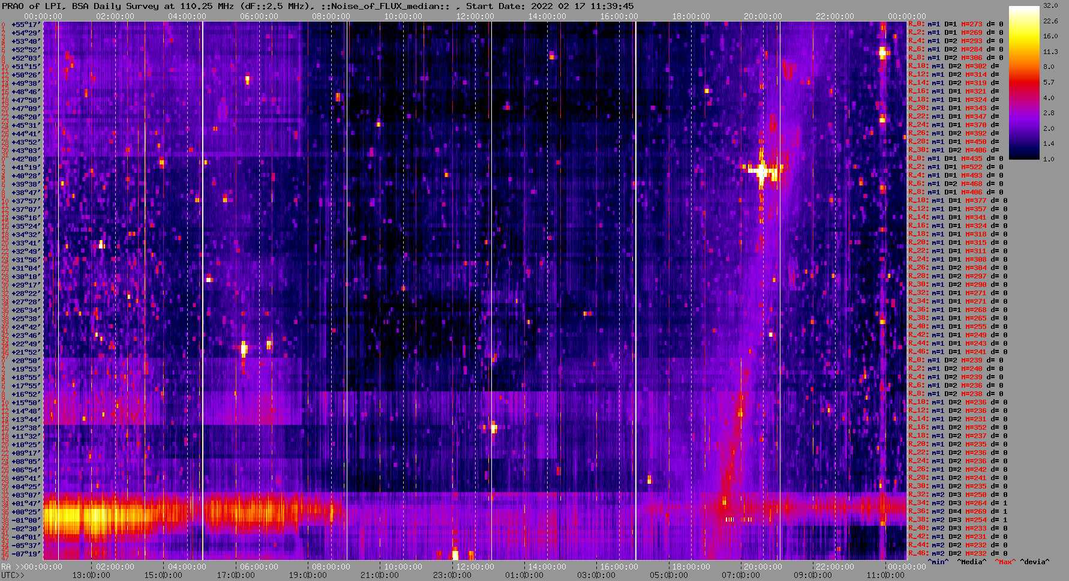Click the statistics row showing M=352
This screenshot has height=581, width=1069.
coord(958,428)
